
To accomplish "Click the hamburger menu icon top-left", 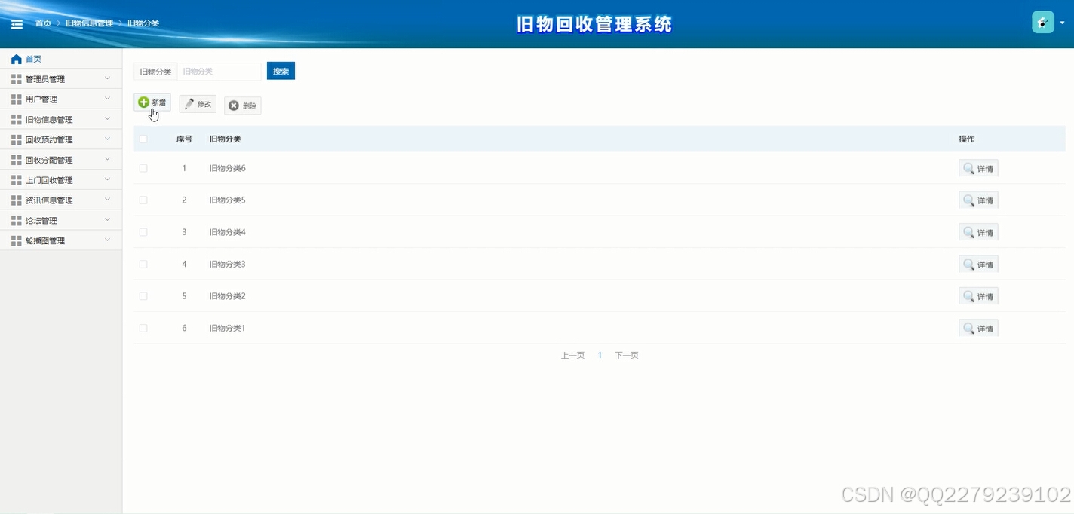I will pyautogui.click(x=17, y=23).
